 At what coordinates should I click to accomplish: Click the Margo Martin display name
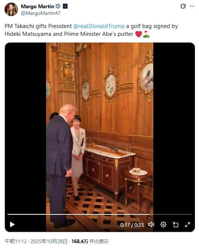[x=37, y=6]
